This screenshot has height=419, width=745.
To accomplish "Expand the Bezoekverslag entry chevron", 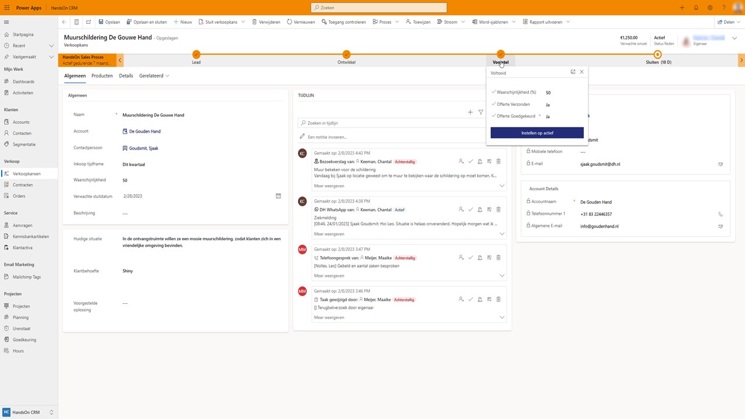I will (502, 186).
